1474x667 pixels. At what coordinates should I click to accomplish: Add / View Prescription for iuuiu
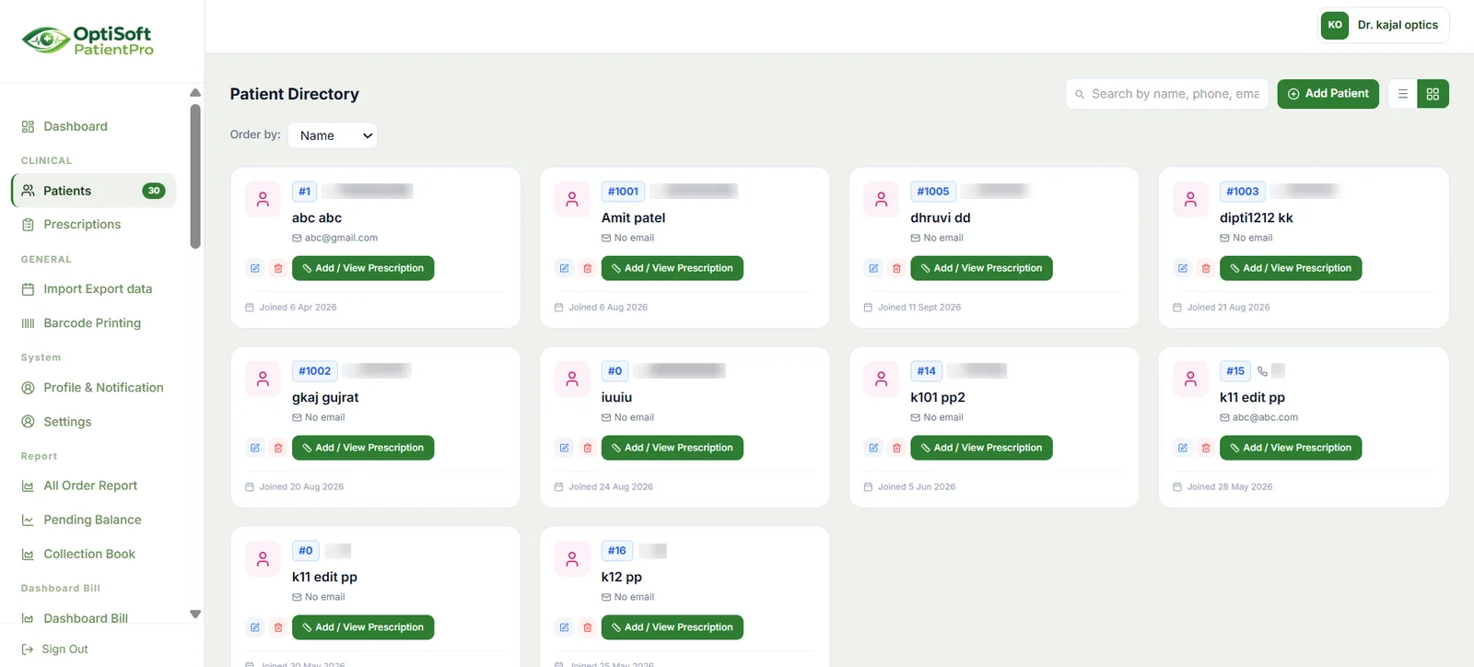click(x=673, y=448)
